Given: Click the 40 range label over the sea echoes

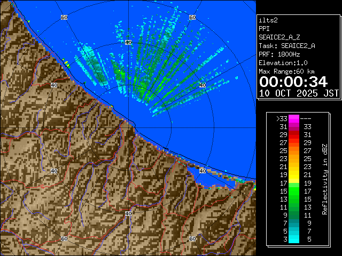Looking at the screenshot, I should pyautogui.click(x=202, y=85).
